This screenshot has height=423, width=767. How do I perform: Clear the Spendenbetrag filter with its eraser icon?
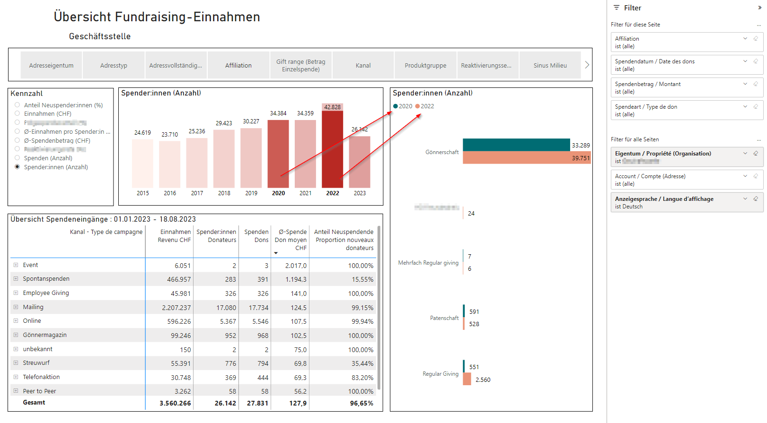[756, 84]
